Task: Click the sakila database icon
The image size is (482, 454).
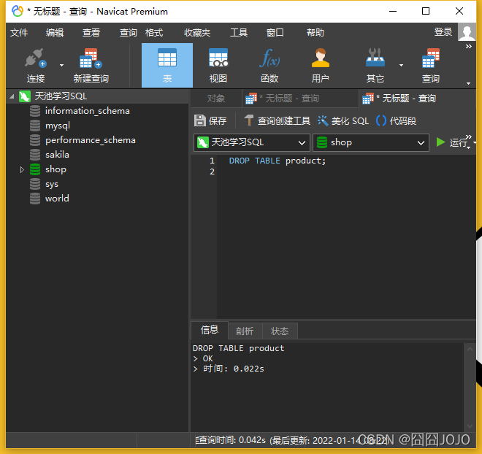Action: pyautogui.click(x=35, y=155)
